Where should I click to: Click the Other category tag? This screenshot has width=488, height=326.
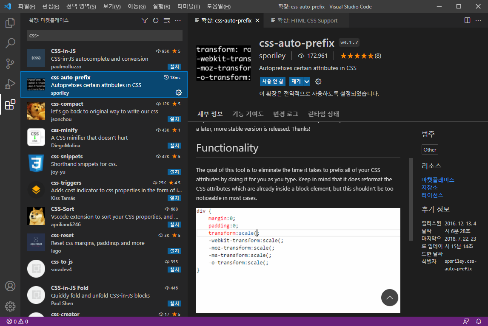(430, 150)
